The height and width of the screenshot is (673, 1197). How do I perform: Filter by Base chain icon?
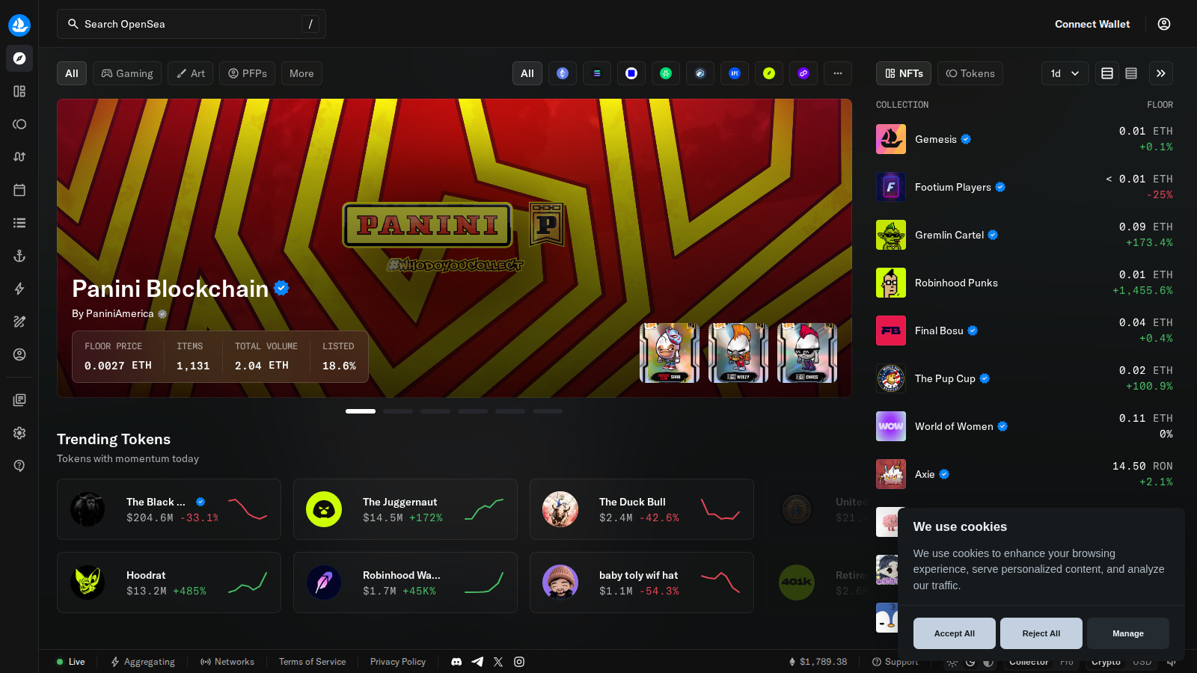coord(631,73)
